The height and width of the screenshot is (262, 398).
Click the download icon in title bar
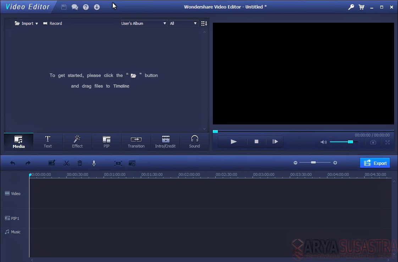pos(96,7)
